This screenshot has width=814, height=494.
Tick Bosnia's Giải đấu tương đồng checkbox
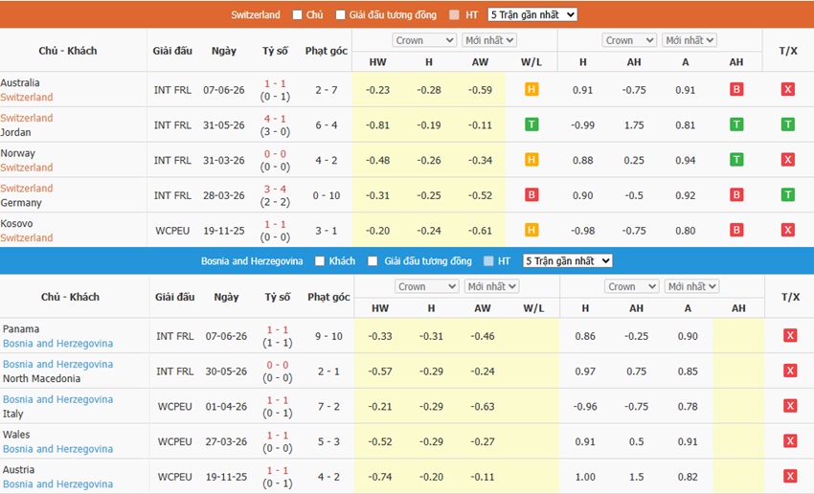coord(373,261)
